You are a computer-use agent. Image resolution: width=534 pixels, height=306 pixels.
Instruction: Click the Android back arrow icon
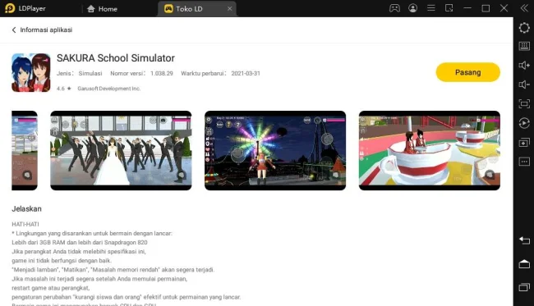pos(524,240)
